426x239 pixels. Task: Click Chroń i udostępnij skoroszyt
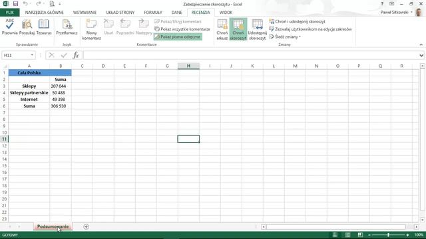pyautogui.click(x=297, y=21)
